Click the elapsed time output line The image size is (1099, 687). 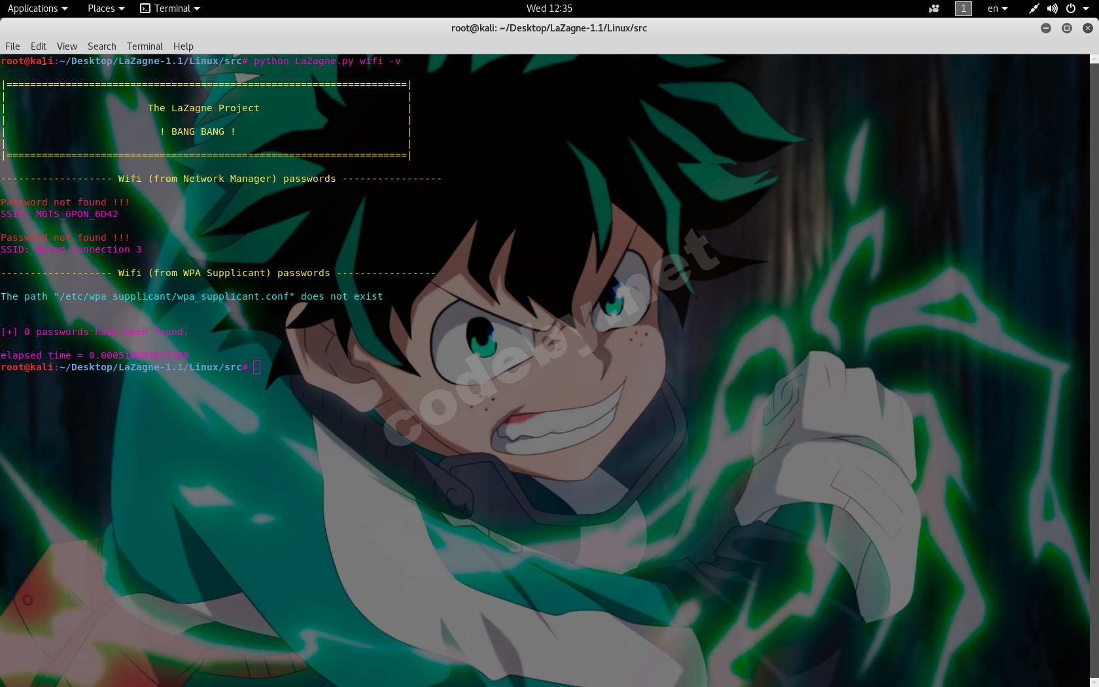click(95, 355)
